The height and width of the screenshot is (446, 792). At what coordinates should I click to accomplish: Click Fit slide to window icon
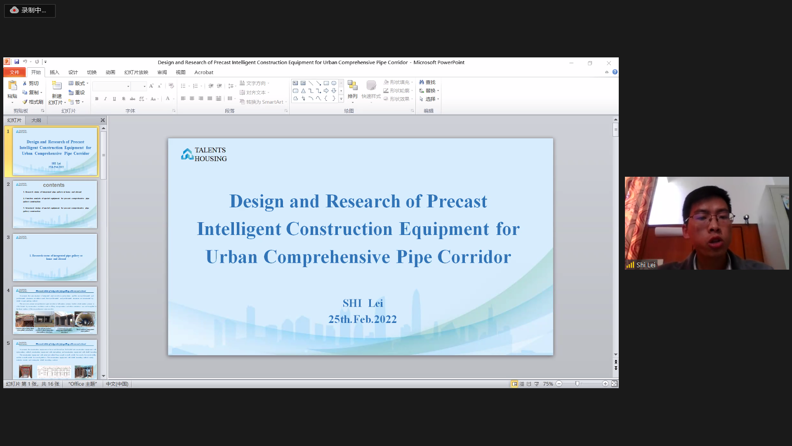[614, 384]
